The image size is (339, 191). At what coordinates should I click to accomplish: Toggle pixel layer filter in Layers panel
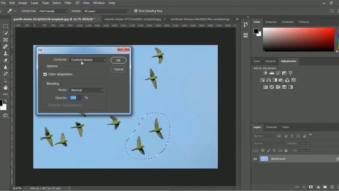pos(279,136)
